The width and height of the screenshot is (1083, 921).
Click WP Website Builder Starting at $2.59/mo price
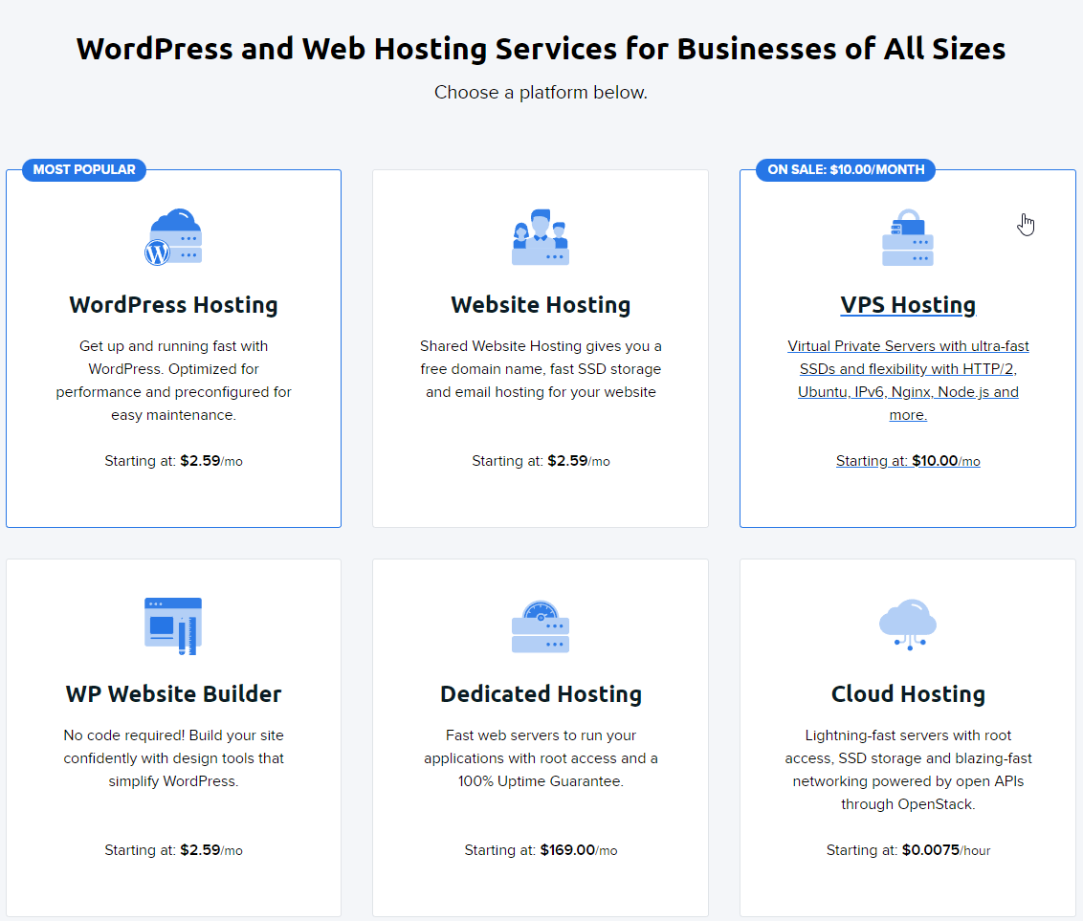click(x=173, y=850)
